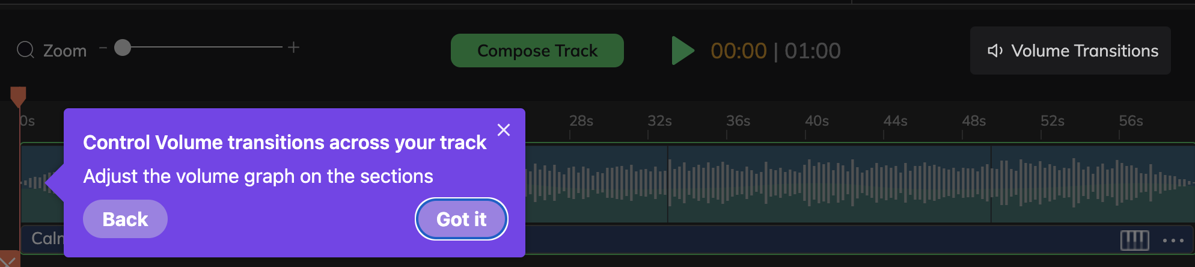The height and width of the screenshot is (267, 1195).
Task: Select the middle waveform section
Action: coord(830,183)
